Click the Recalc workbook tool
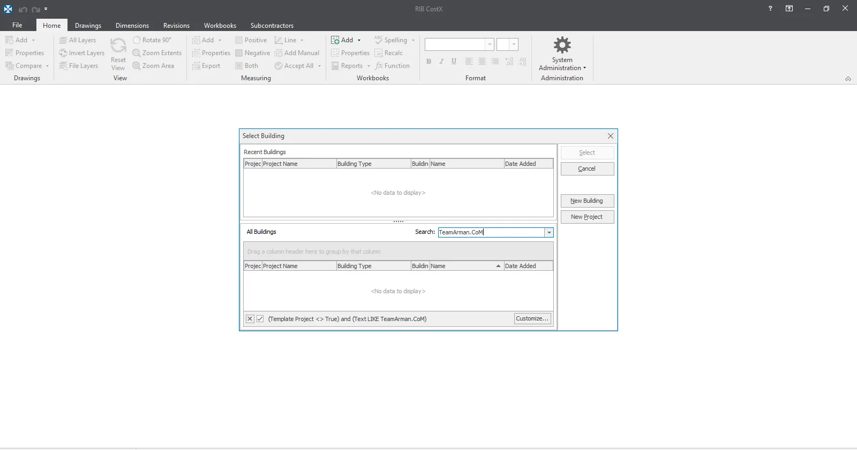 388,53
